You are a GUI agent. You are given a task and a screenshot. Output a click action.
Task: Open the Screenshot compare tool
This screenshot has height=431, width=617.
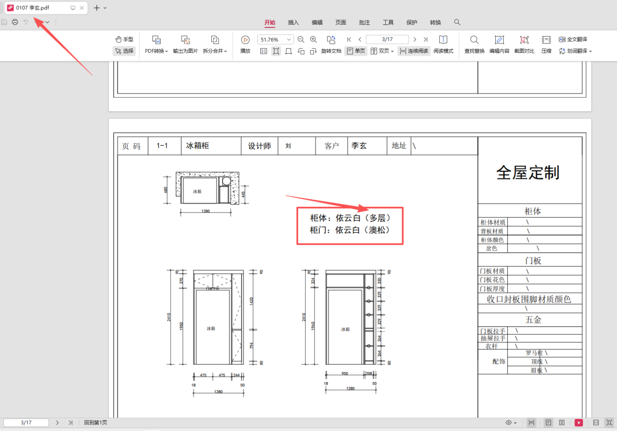pyautogui.click(x=524, y=40)
